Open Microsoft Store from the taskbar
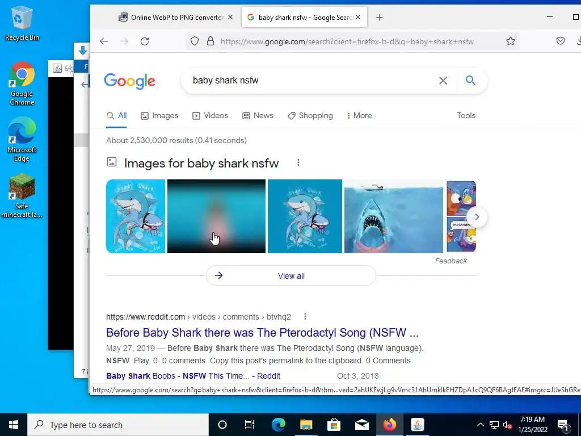Screen dimensions: 581x436 (334, 425)
